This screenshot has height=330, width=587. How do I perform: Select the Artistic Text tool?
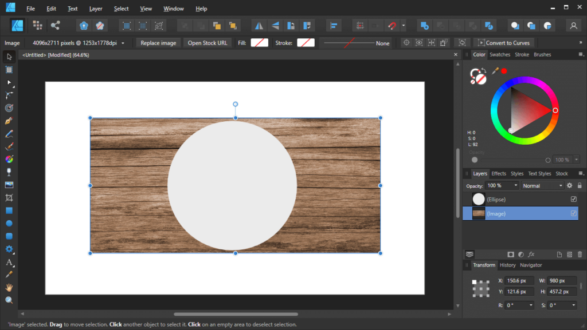coord(8,262)
